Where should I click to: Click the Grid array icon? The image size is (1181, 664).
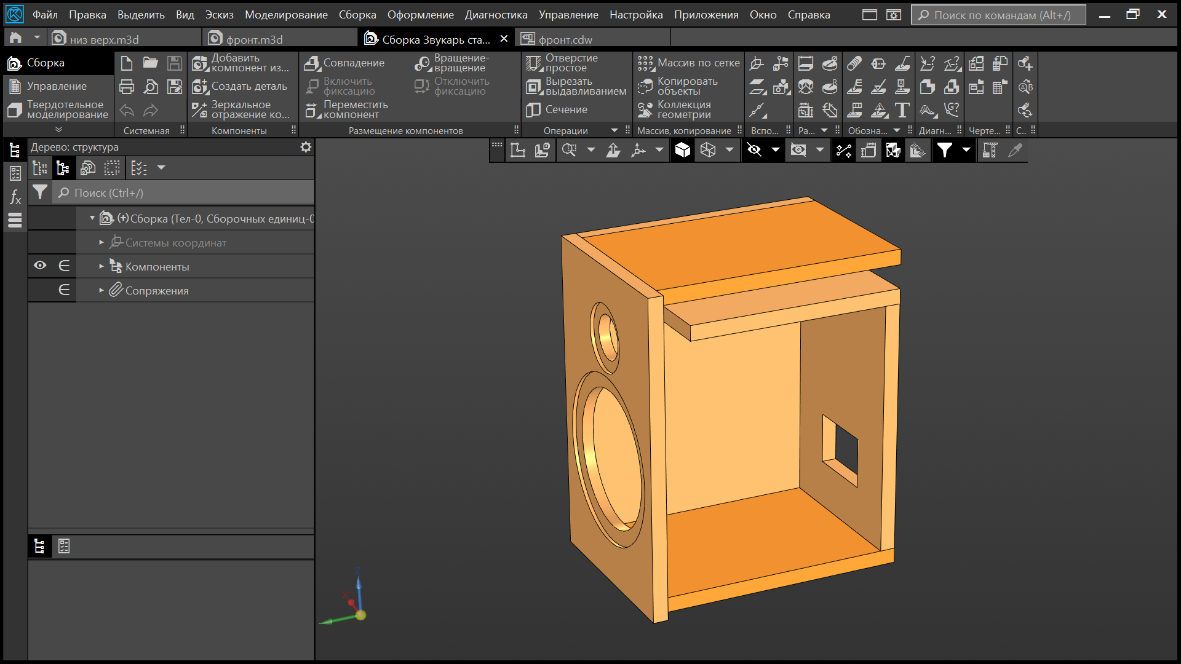[645, 63]
